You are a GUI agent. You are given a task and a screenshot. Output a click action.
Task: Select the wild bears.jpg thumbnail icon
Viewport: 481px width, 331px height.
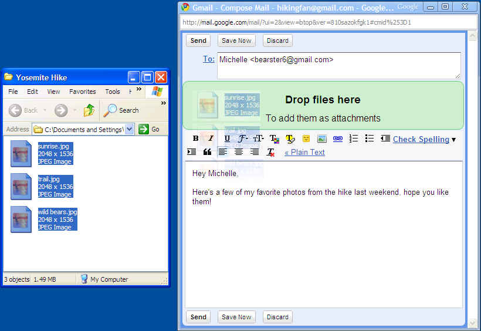pos(21,219)
